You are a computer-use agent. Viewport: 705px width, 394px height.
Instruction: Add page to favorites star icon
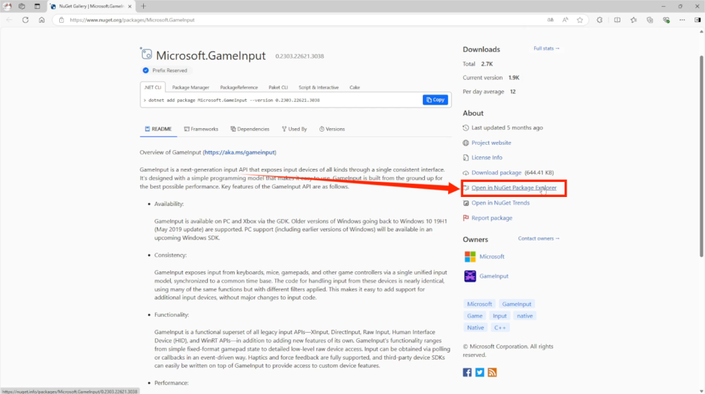point(580,20)
